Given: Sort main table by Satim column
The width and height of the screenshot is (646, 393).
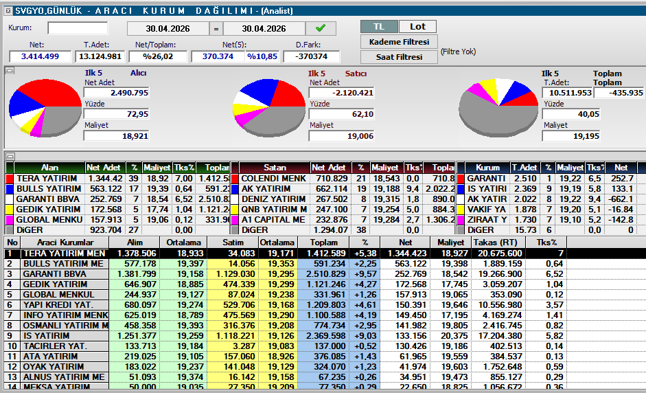Looking at the screenshot, I should click(233, 243).
